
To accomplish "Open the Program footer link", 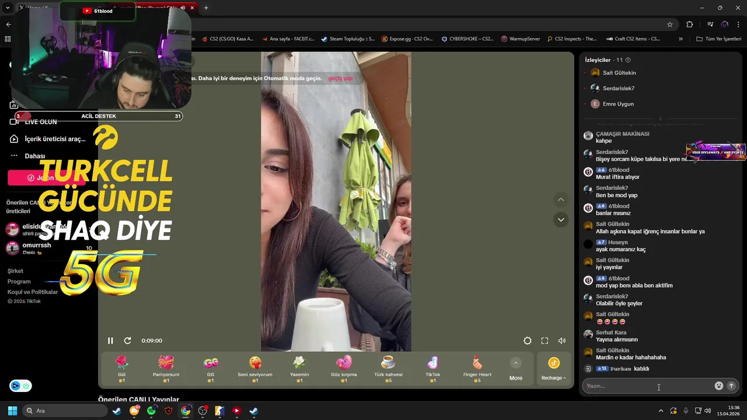I will coord(19,281).
